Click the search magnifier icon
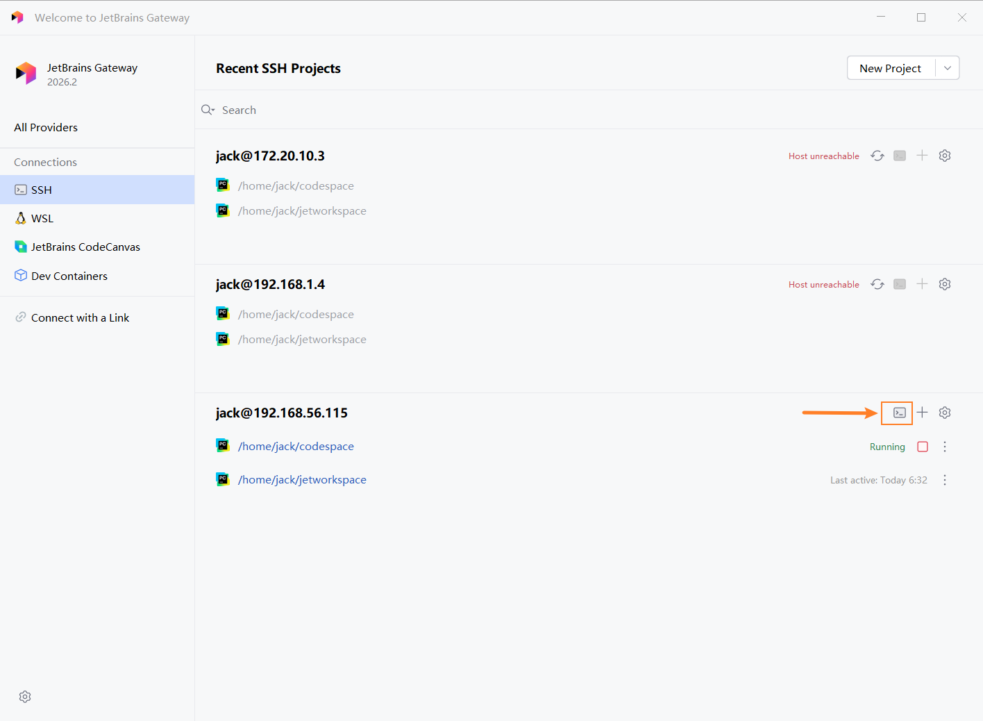Screen dimensions: 983x721 coord(208,110)
